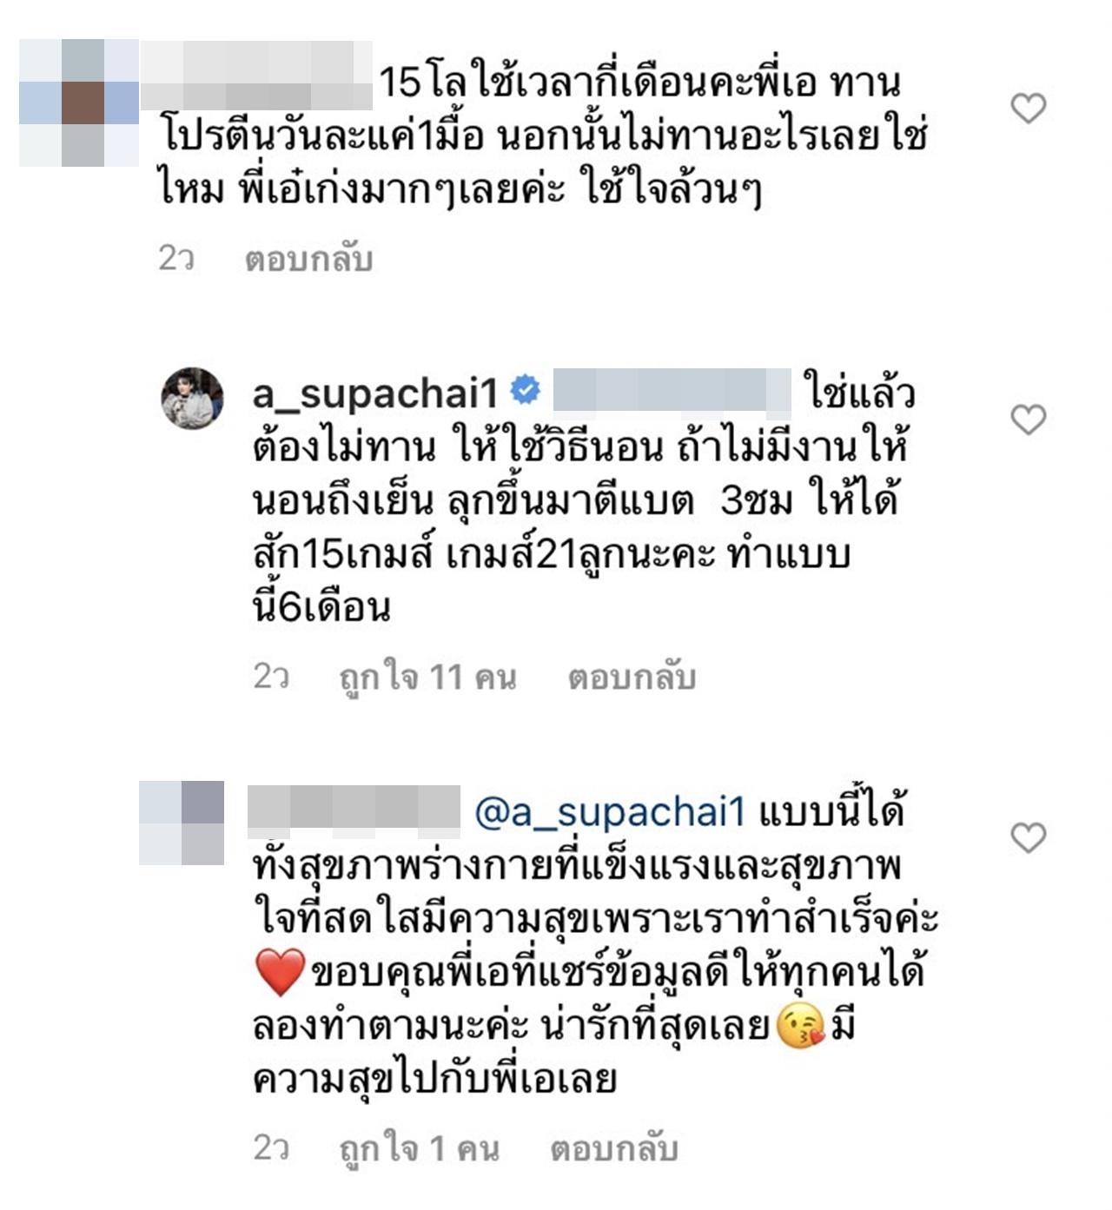The height and width of the screenshot is (1210, 1112).
Task: Open the ถูกใจ 1 คน likes list
Action: click(x=419, y=1148)
